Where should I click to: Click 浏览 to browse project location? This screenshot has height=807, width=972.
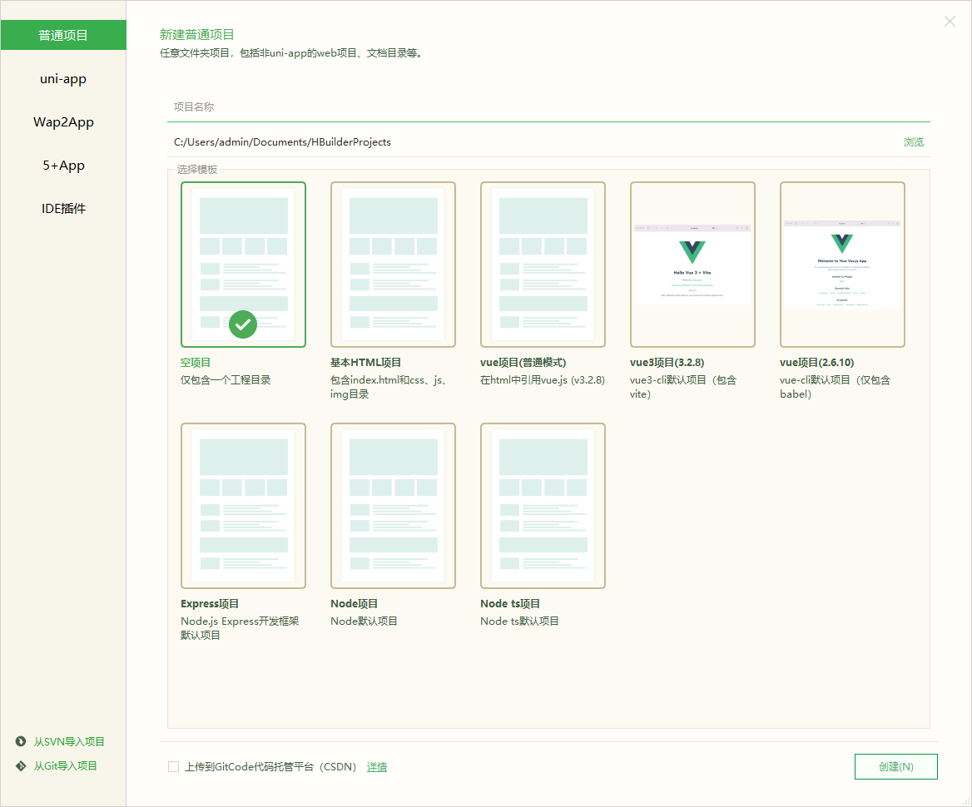[x=913, y=142]
